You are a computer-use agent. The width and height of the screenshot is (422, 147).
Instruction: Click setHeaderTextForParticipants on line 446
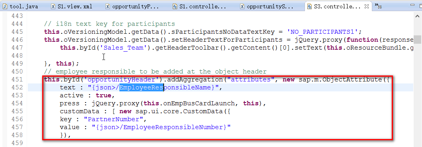[229, 40]
